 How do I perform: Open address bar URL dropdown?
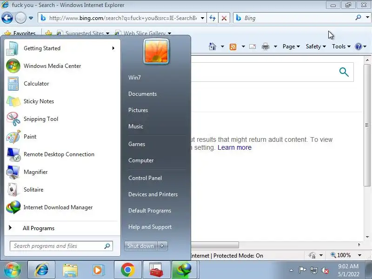pos(202,18)
